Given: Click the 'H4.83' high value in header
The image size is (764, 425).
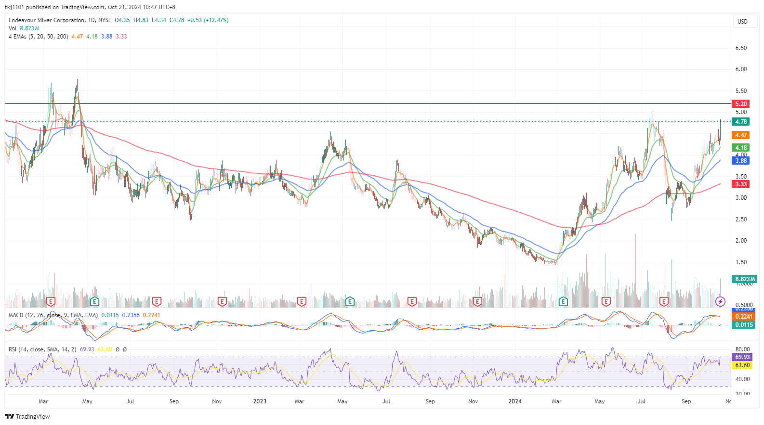Looking at the screenshot, I should tap(141, 20).
